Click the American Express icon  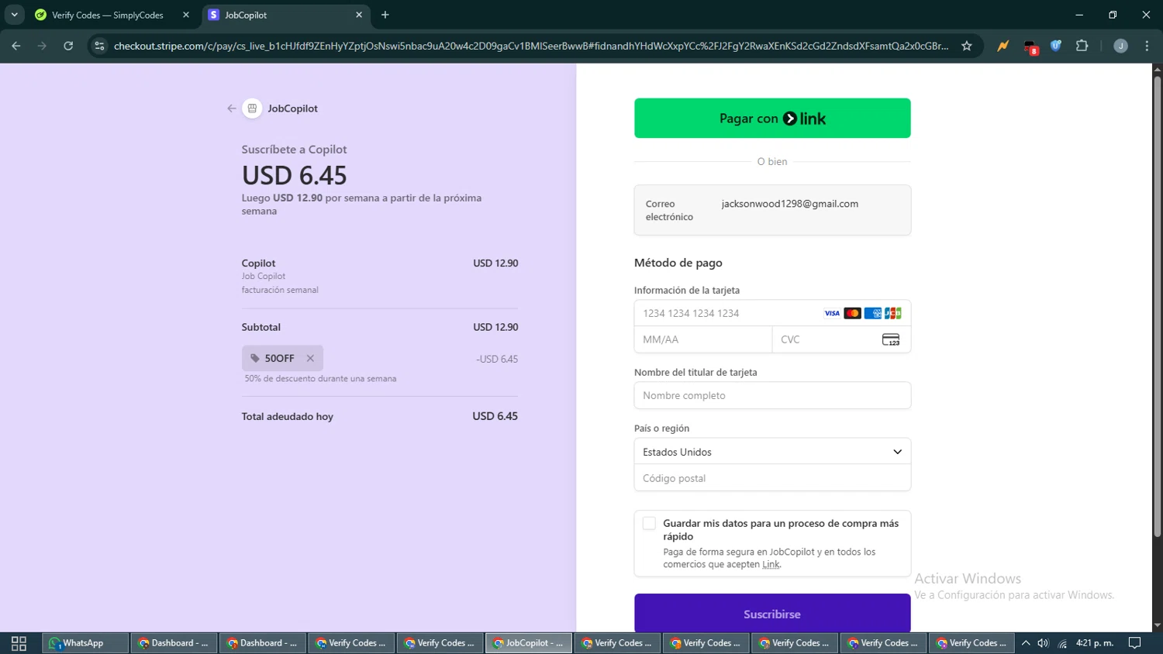[x=872, y=313]
